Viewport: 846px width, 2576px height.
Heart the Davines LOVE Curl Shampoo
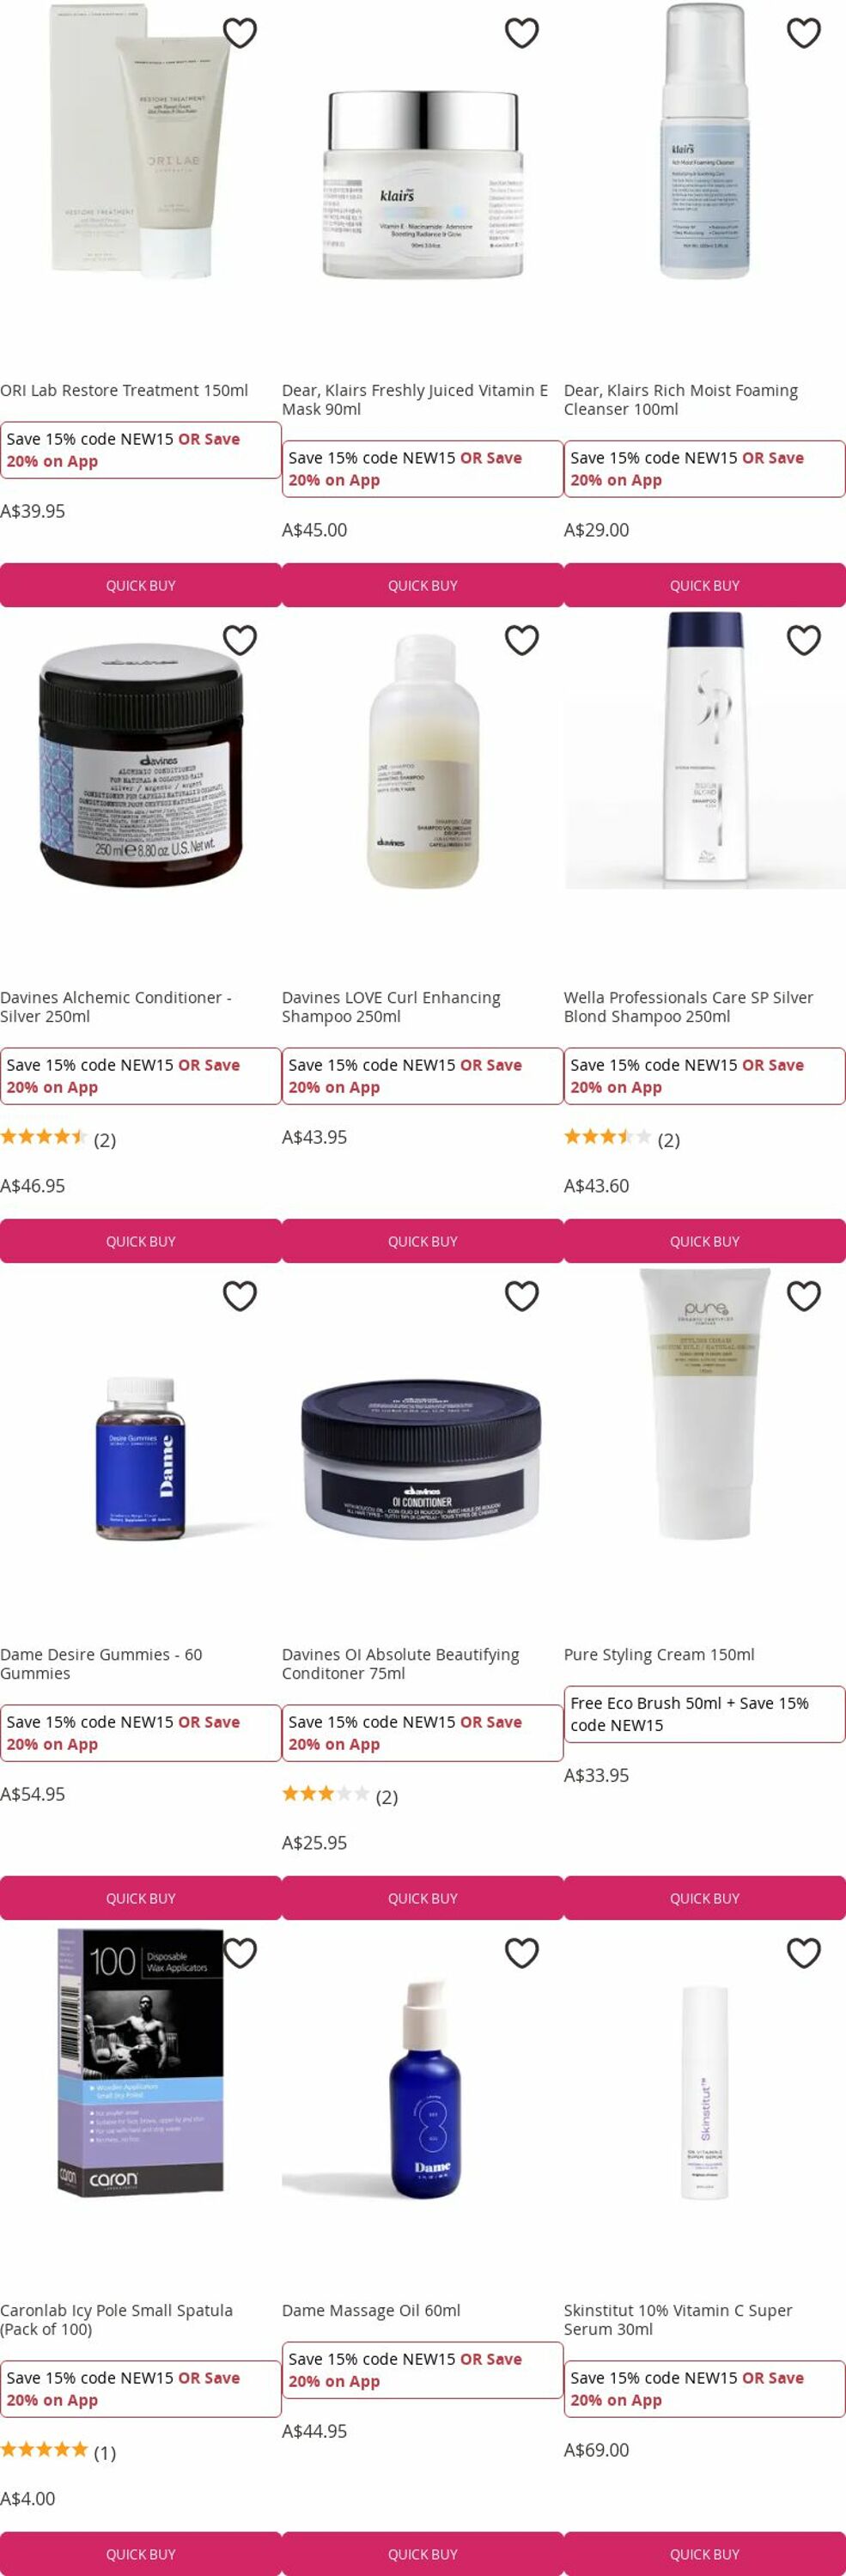pyautogui.click(x=522, y=640)
